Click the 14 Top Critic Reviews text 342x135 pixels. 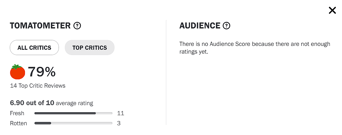coord(38,86)
